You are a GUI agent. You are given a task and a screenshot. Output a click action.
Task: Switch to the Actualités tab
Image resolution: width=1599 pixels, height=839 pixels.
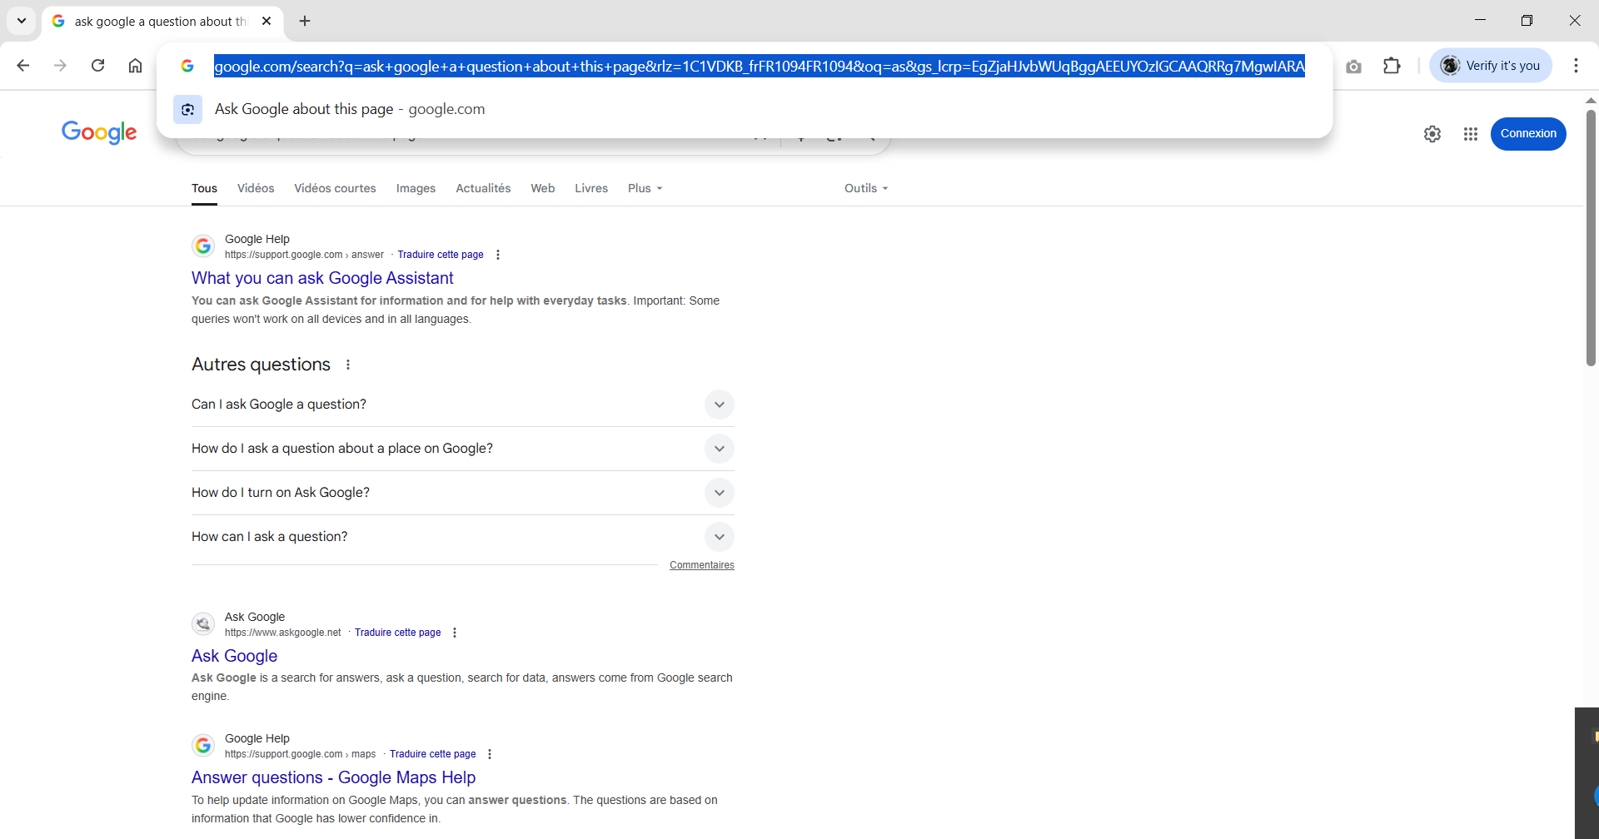[x=483, y=188]
